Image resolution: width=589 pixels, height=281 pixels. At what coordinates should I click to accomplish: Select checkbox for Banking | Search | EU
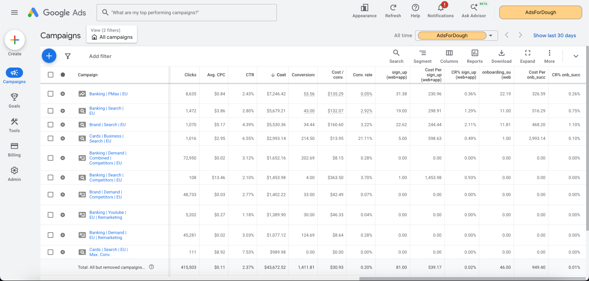click(50, 111)
